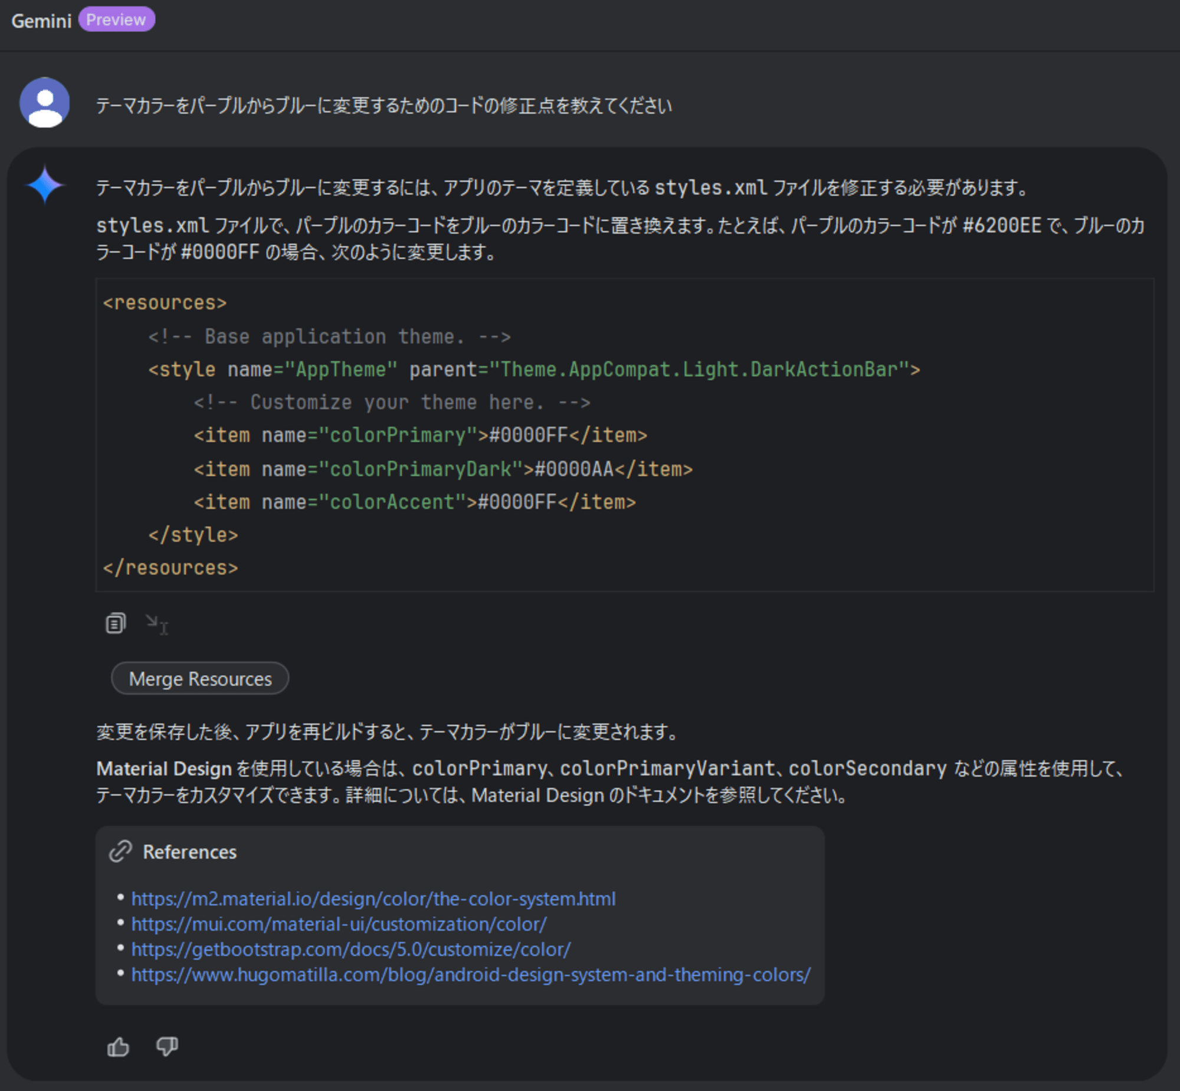Image resolution: width=1180 pixels, height=1091 pixels.
Task: Open the mui.com material-ui color link
Action: point(339,924)
